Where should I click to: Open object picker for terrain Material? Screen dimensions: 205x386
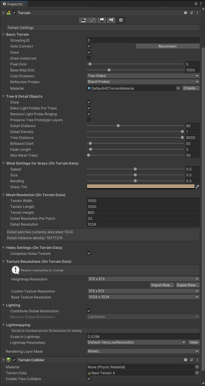coord(178,88)
